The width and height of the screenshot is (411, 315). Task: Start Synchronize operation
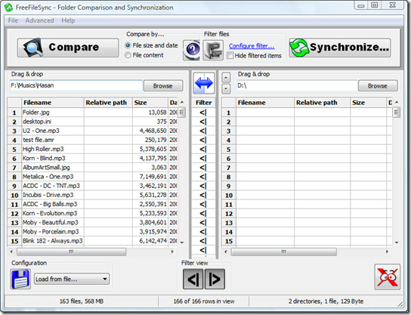pos(340,48)
